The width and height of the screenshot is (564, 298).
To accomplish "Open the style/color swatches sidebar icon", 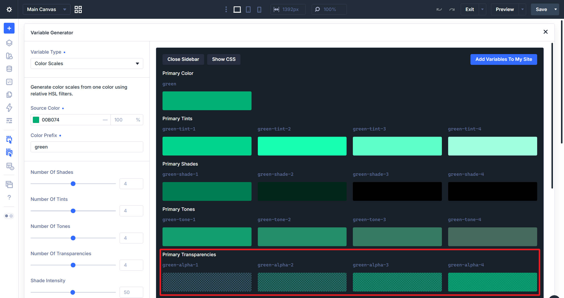I will click(x=9, y=56).
